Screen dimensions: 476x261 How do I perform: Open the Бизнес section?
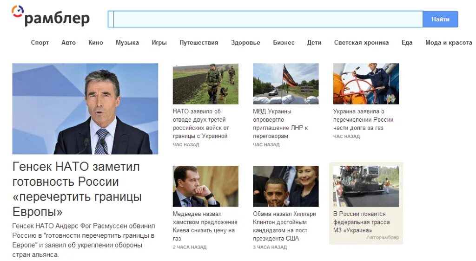pyautogui.click(x=284, y=42)
